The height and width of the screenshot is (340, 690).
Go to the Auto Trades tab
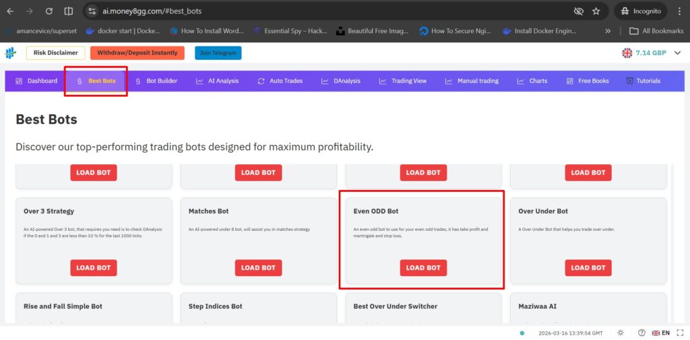(x=280, y=81)
